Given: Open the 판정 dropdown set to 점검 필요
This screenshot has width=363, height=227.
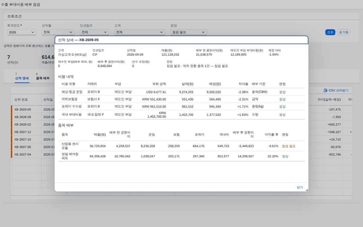Looking at the screenshot, I should pyautogui.click(x=188, y=32).
